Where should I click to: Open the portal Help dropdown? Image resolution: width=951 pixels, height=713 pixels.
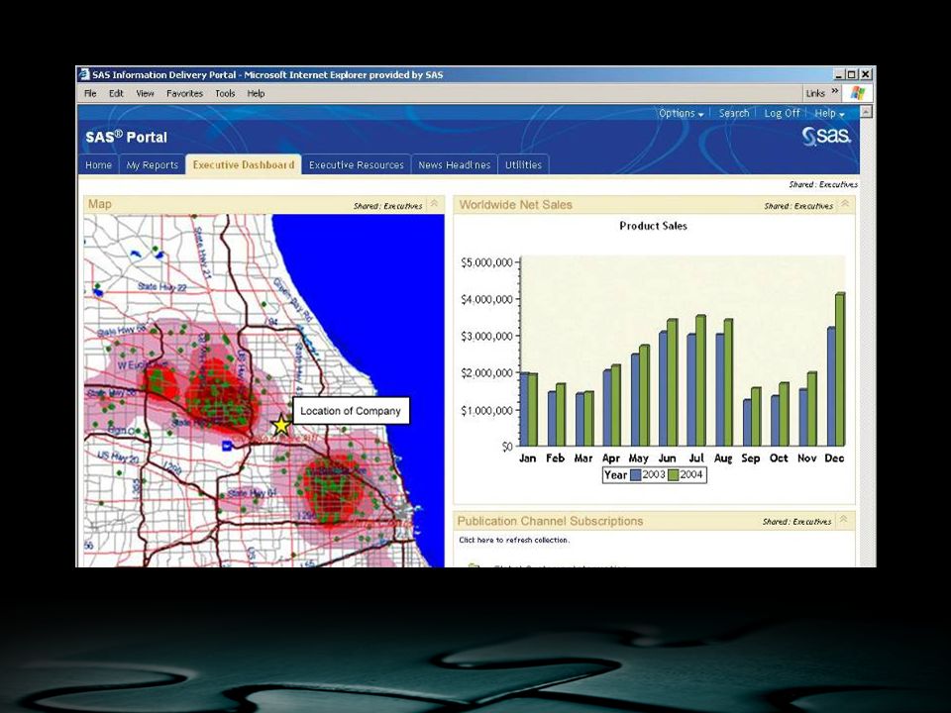point(829,113)
